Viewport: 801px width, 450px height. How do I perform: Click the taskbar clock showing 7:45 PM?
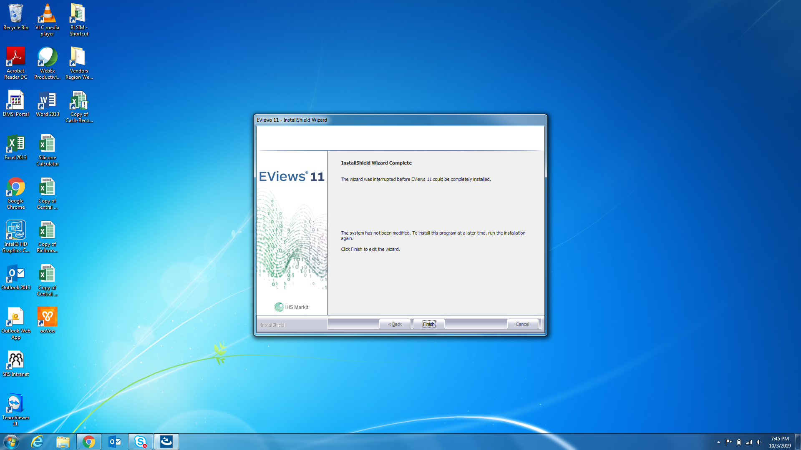(779, 442)
